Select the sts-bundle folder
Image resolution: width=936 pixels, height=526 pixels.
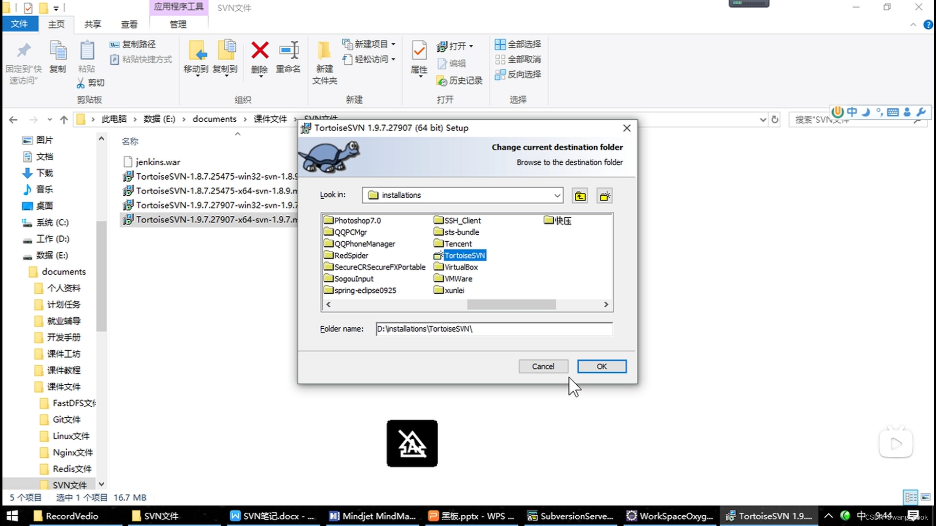457,232
